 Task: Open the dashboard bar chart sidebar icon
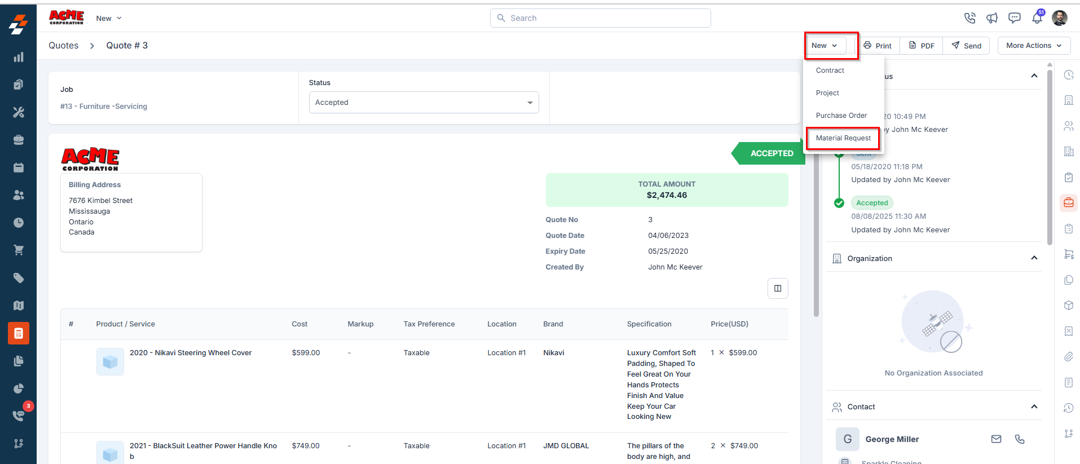pos(19,57)
